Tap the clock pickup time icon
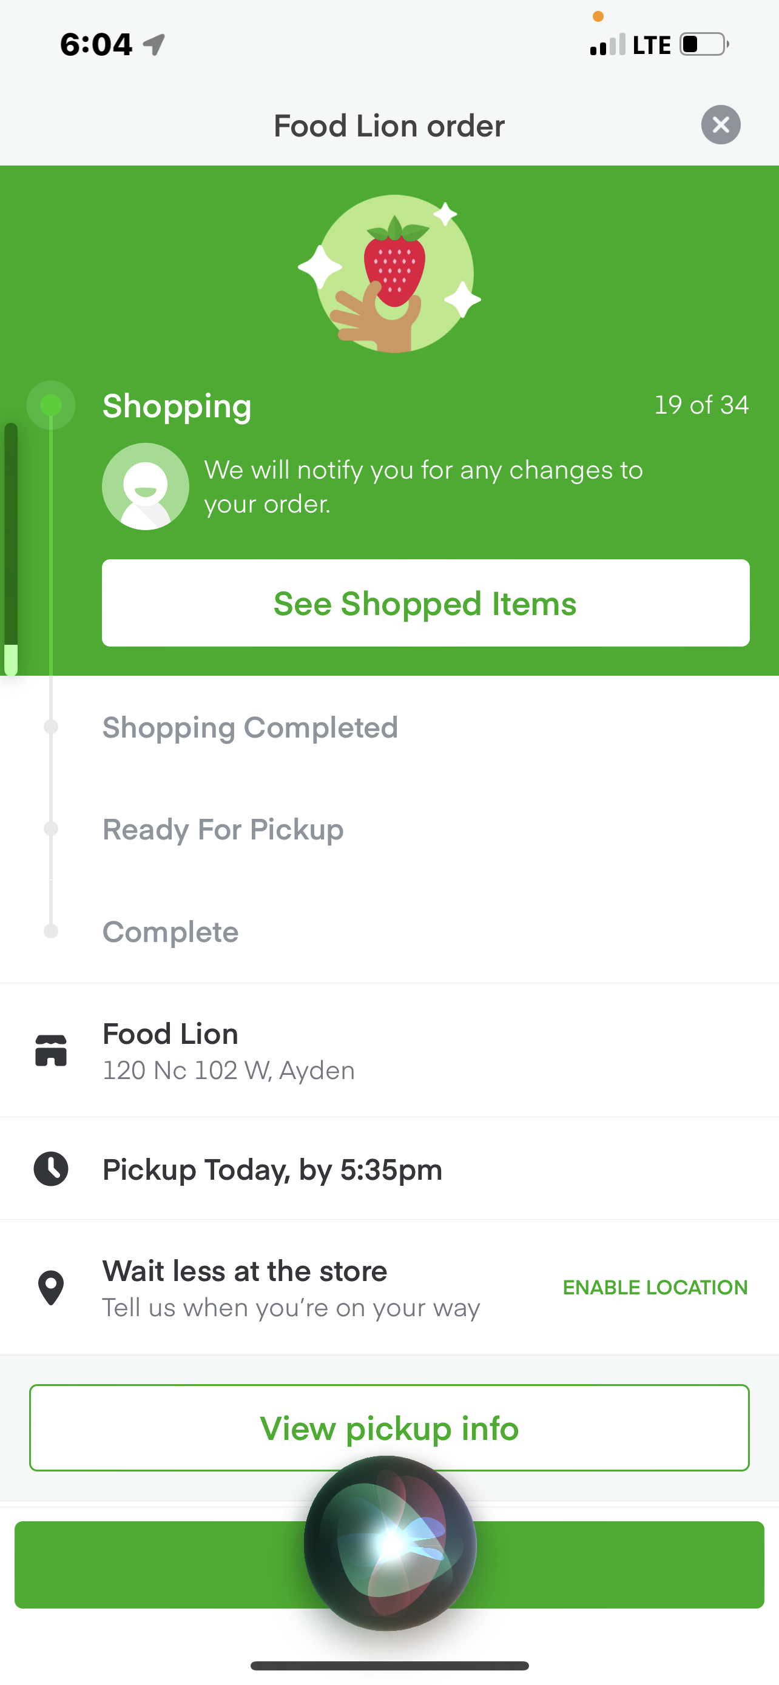 coord(51,1169)
